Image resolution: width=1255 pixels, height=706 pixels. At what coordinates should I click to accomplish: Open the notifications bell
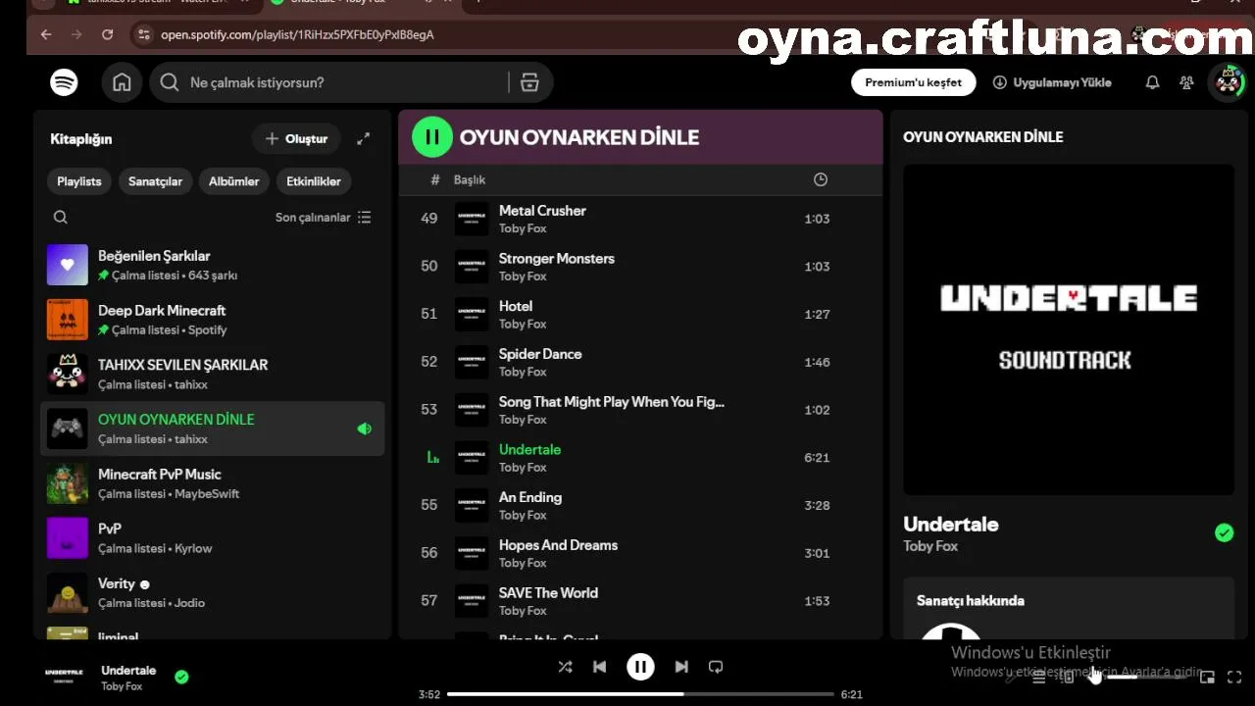[1152, 82]
